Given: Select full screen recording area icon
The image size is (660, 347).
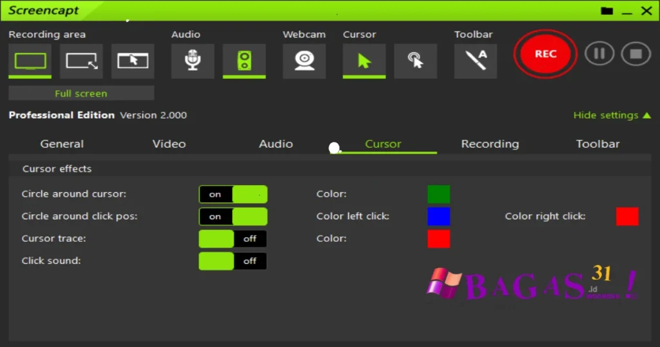Looking at the screenshot, I should point(30,61).
